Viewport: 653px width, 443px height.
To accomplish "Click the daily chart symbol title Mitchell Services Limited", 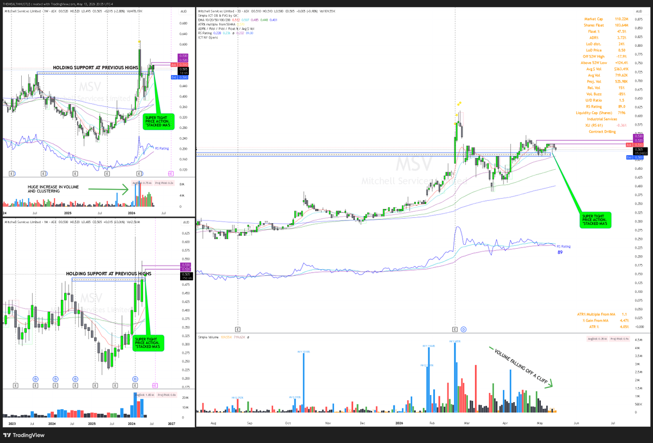I will pos(217,10).
